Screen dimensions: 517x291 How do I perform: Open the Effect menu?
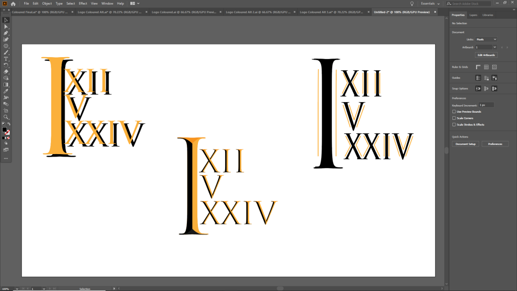point(83,4)
